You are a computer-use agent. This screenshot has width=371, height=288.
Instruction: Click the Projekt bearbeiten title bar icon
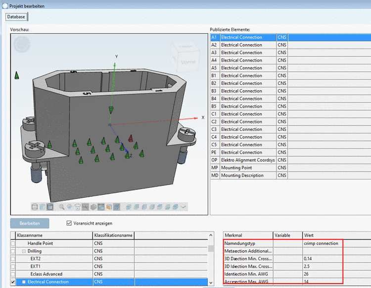tap(5, 5)
